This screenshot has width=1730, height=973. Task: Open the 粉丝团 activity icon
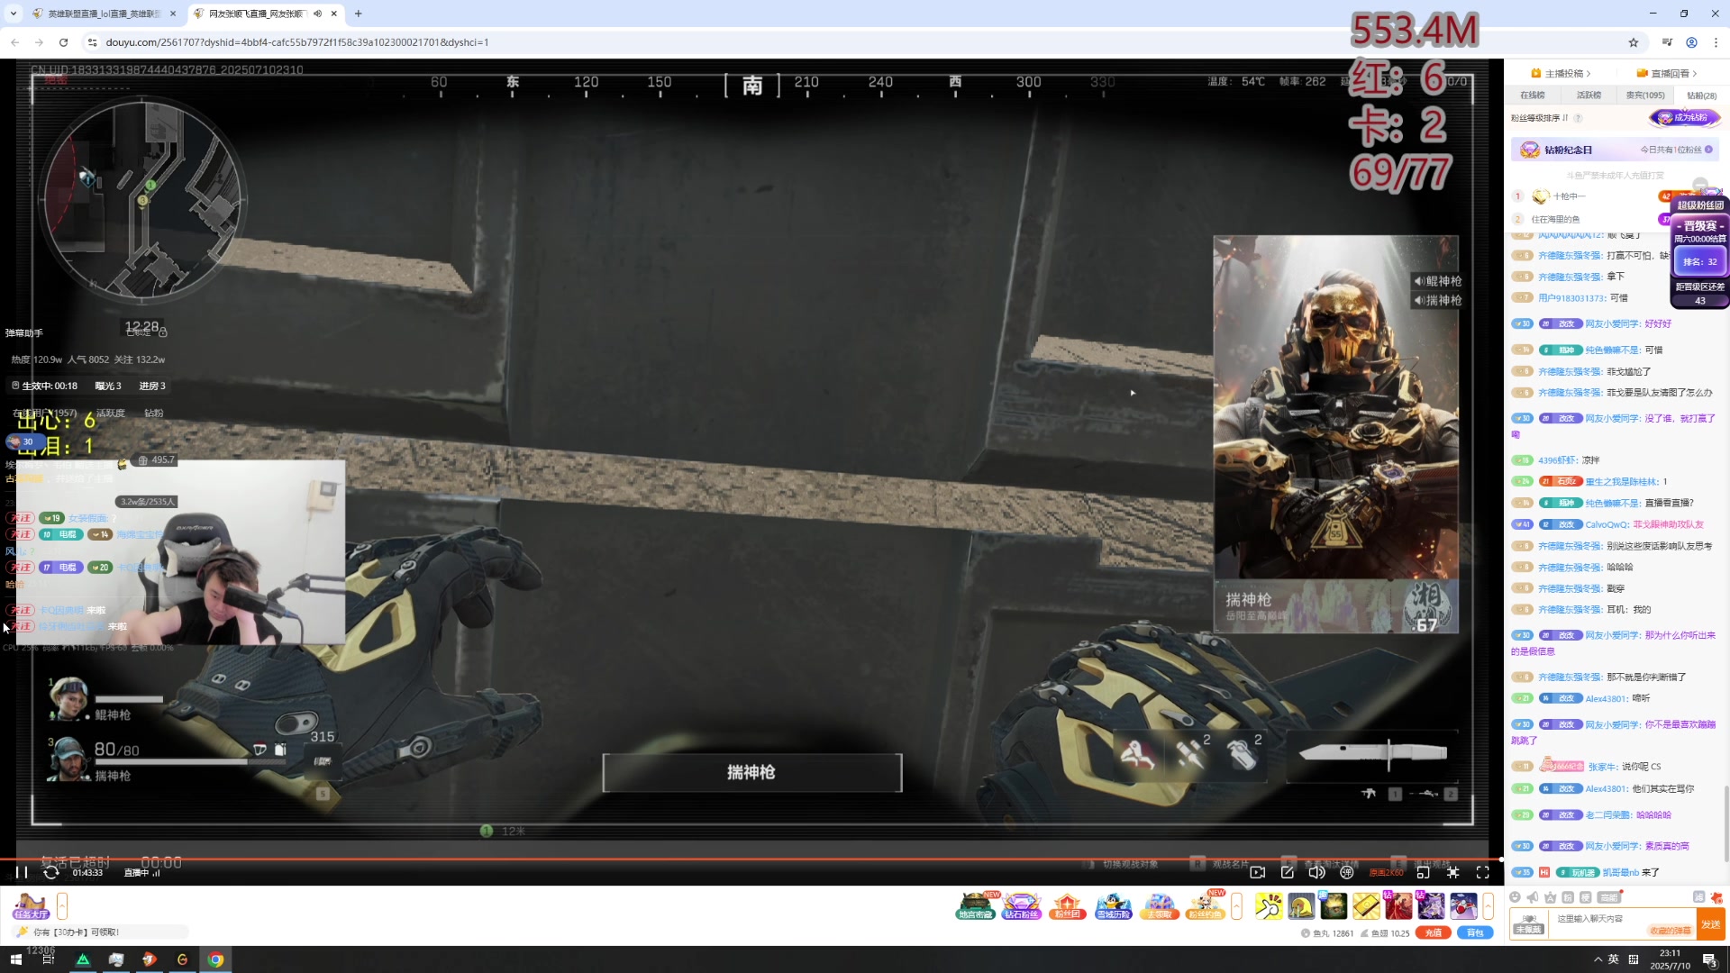click(x=1067, y=905)
